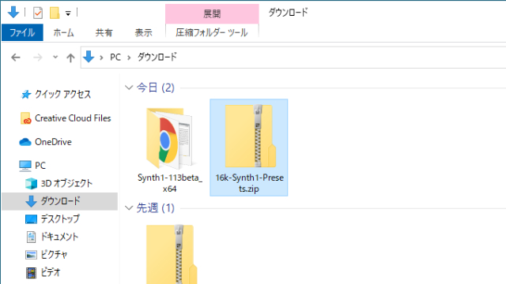506x284 pixels.
Task: Click the sidebar ダウンロード arrow icon
Action: tap(31, 201)
